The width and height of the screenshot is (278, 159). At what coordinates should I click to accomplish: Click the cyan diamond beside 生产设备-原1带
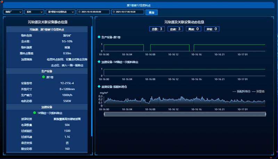pyautogui.click(x=99, y=37)
